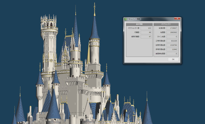Image resolution: width=205 pixels, height=124 pixels.
Task: Click the green app icon in dialog title
Action: click(x=125, y=19)
